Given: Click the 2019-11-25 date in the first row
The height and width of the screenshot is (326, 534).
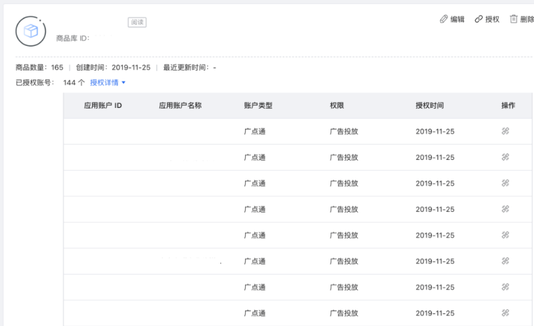Looking at the screenshot, I should coord(435,131).
